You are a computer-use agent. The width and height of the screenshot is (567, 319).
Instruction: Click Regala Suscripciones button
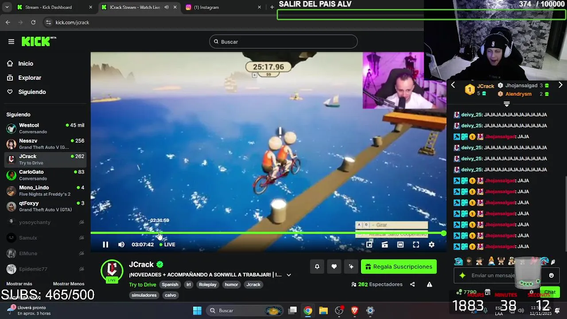399,267
